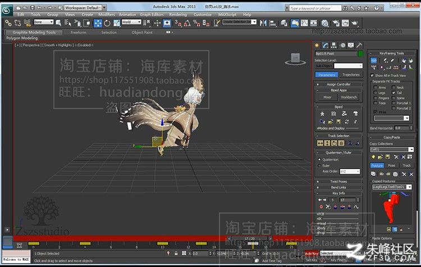This screenshot has height=267, width=421.
Task: Toggle the Auto Key button
Action: 311,254
